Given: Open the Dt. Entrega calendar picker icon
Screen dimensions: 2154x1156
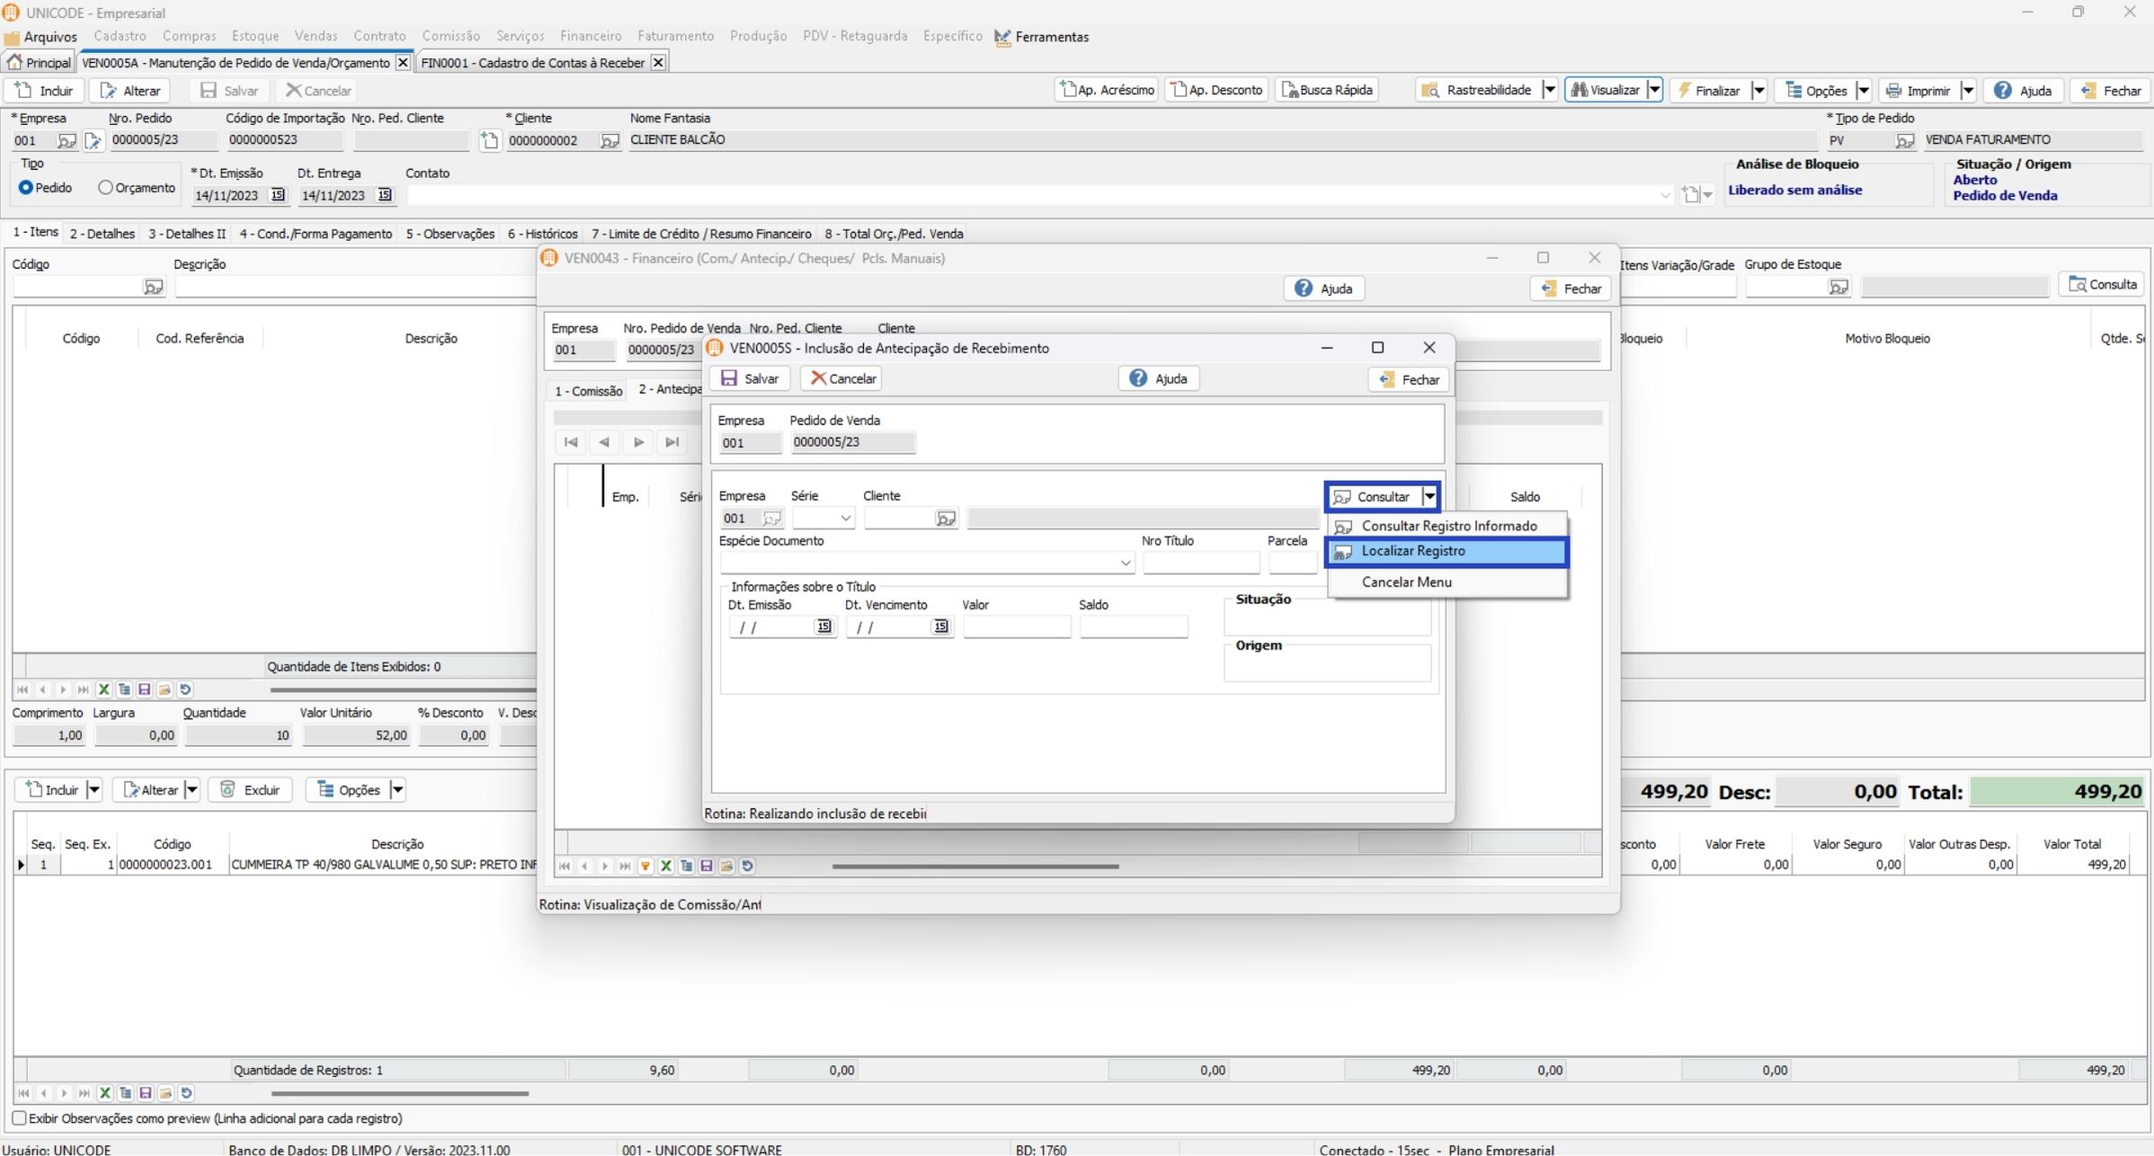Looking at the screenshot, I should 385,195.
